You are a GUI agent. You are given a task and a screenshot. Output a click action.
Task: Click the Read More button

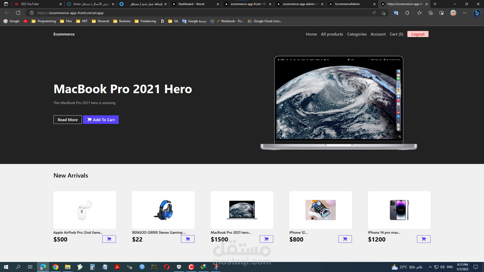click(68, 120)
